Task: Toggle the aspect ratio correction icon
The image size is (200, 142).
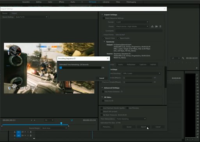Action: 72,120
